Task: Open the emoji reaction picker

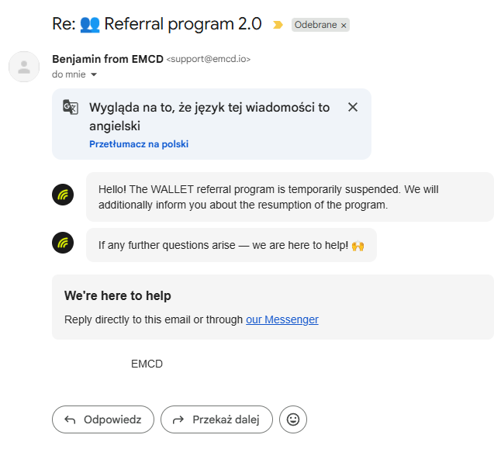Action: 293,419
